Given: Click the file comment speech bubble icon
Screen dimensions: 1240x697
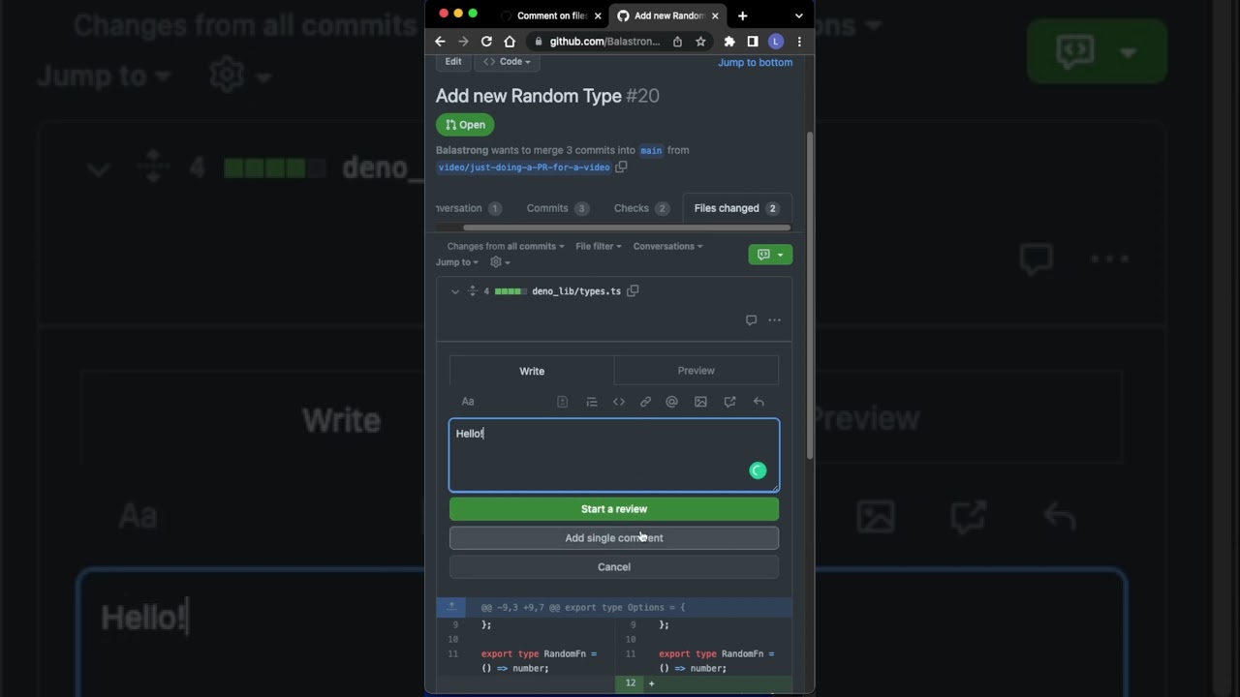Looking at the screenshot, I should pos(751,320).
